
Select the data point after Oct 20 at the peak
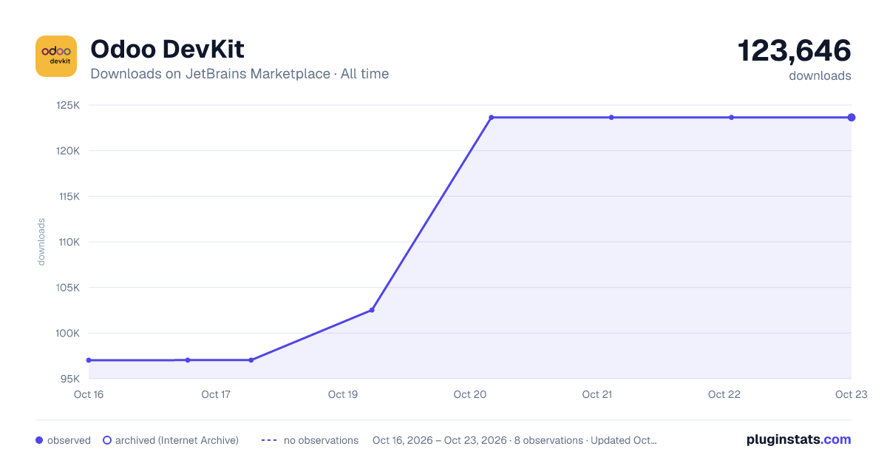click(492, 118)
